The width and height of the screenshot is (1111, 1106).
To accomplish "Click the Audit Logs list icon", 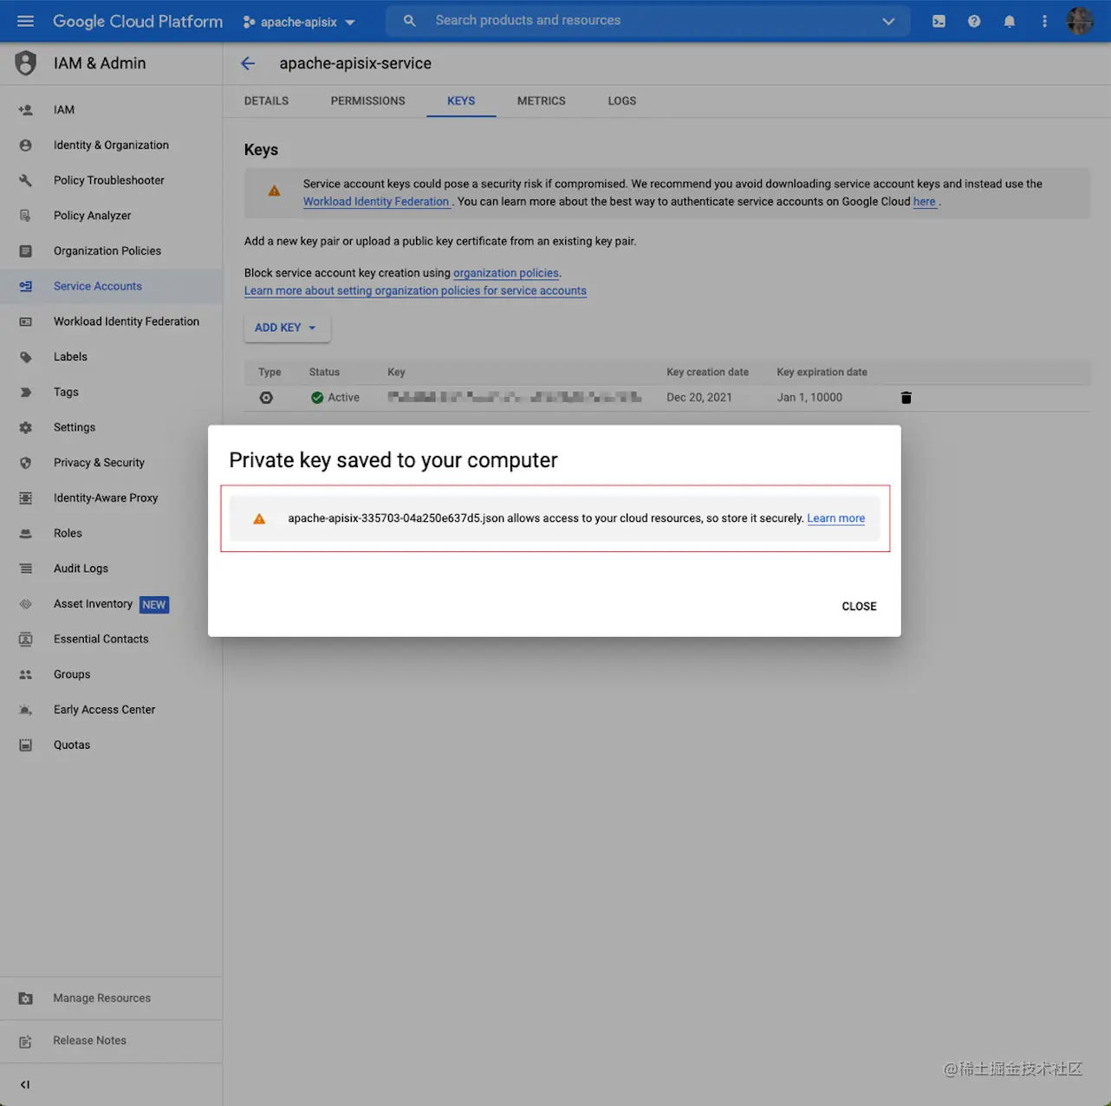I will [x=26, y=569].
